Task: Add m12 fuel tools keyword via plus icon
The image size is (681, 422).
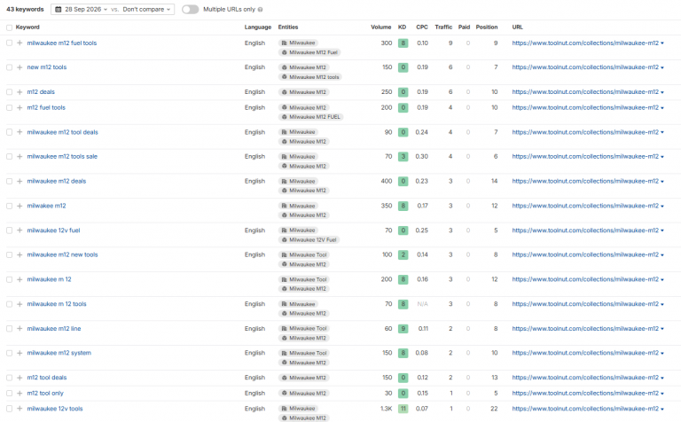Action: [20, 107]
